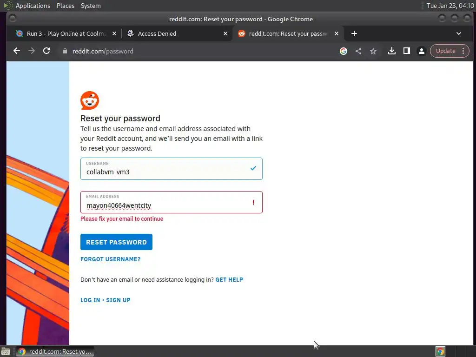The image size is (476, 357).
Task: Open the Get Help link
Action: click(x=229, y=279)
